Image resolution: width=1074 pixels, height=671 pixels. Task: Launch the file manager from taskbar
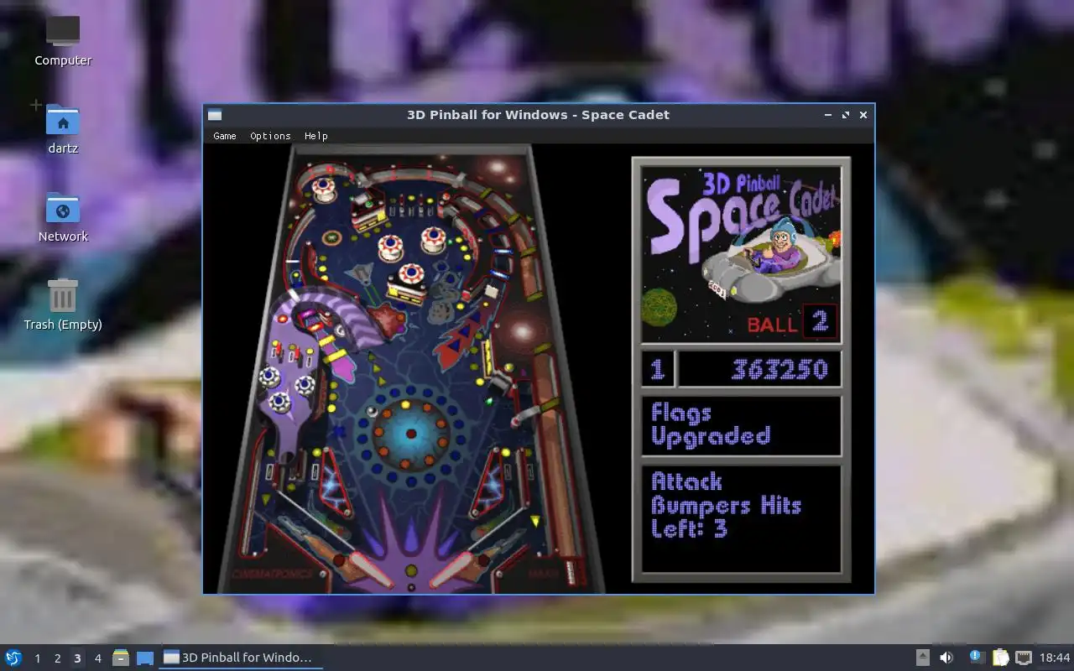(x=121, y=658)
